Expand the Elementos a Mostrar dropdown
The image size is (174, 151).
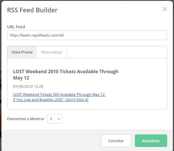point(55,119)
